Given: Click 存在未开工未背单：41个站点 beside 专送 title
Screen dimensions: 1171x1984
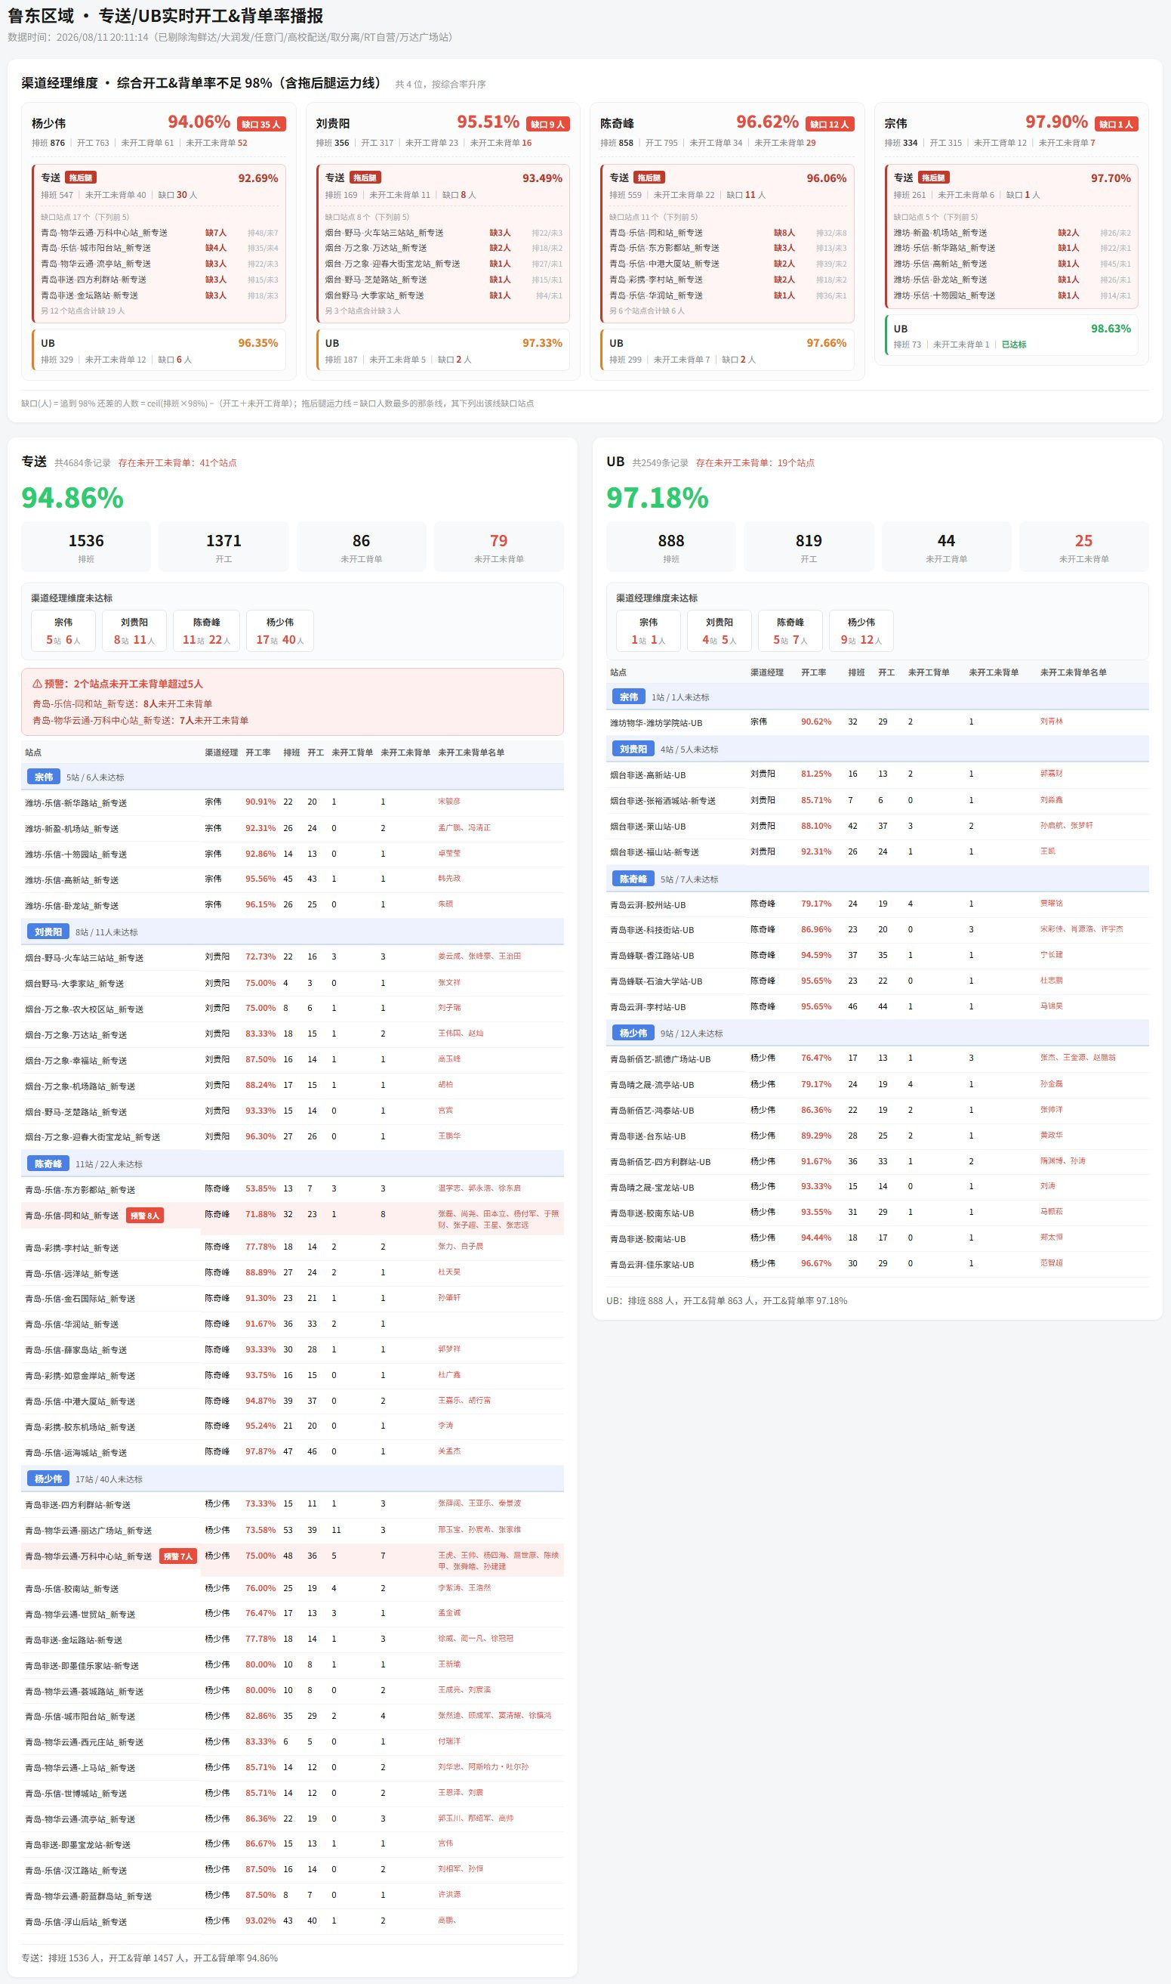Looking at the screenshot, I should tap(177, 462).
